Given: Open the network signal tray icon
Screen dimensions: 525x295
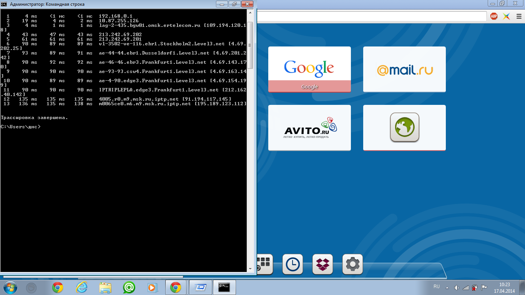Looking at the screenshot, I should [x=466, y=287].
